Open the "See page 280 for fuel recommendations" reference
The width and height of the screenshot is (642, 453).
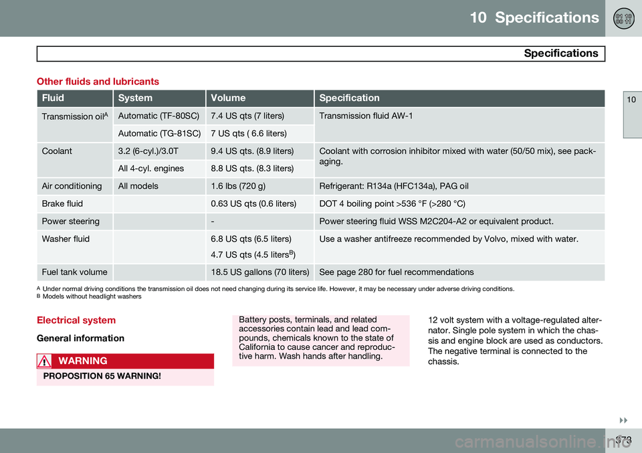pos(397,272)
